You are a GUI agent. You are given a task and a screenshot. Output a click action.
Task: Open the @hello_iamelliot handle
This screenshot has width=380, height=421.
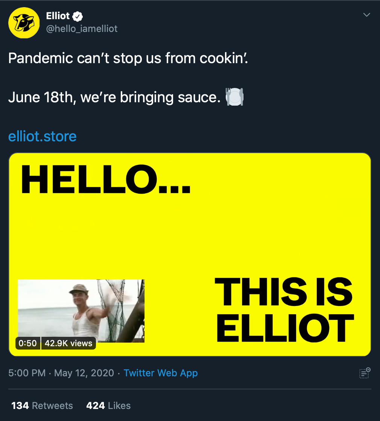point(82,29)
